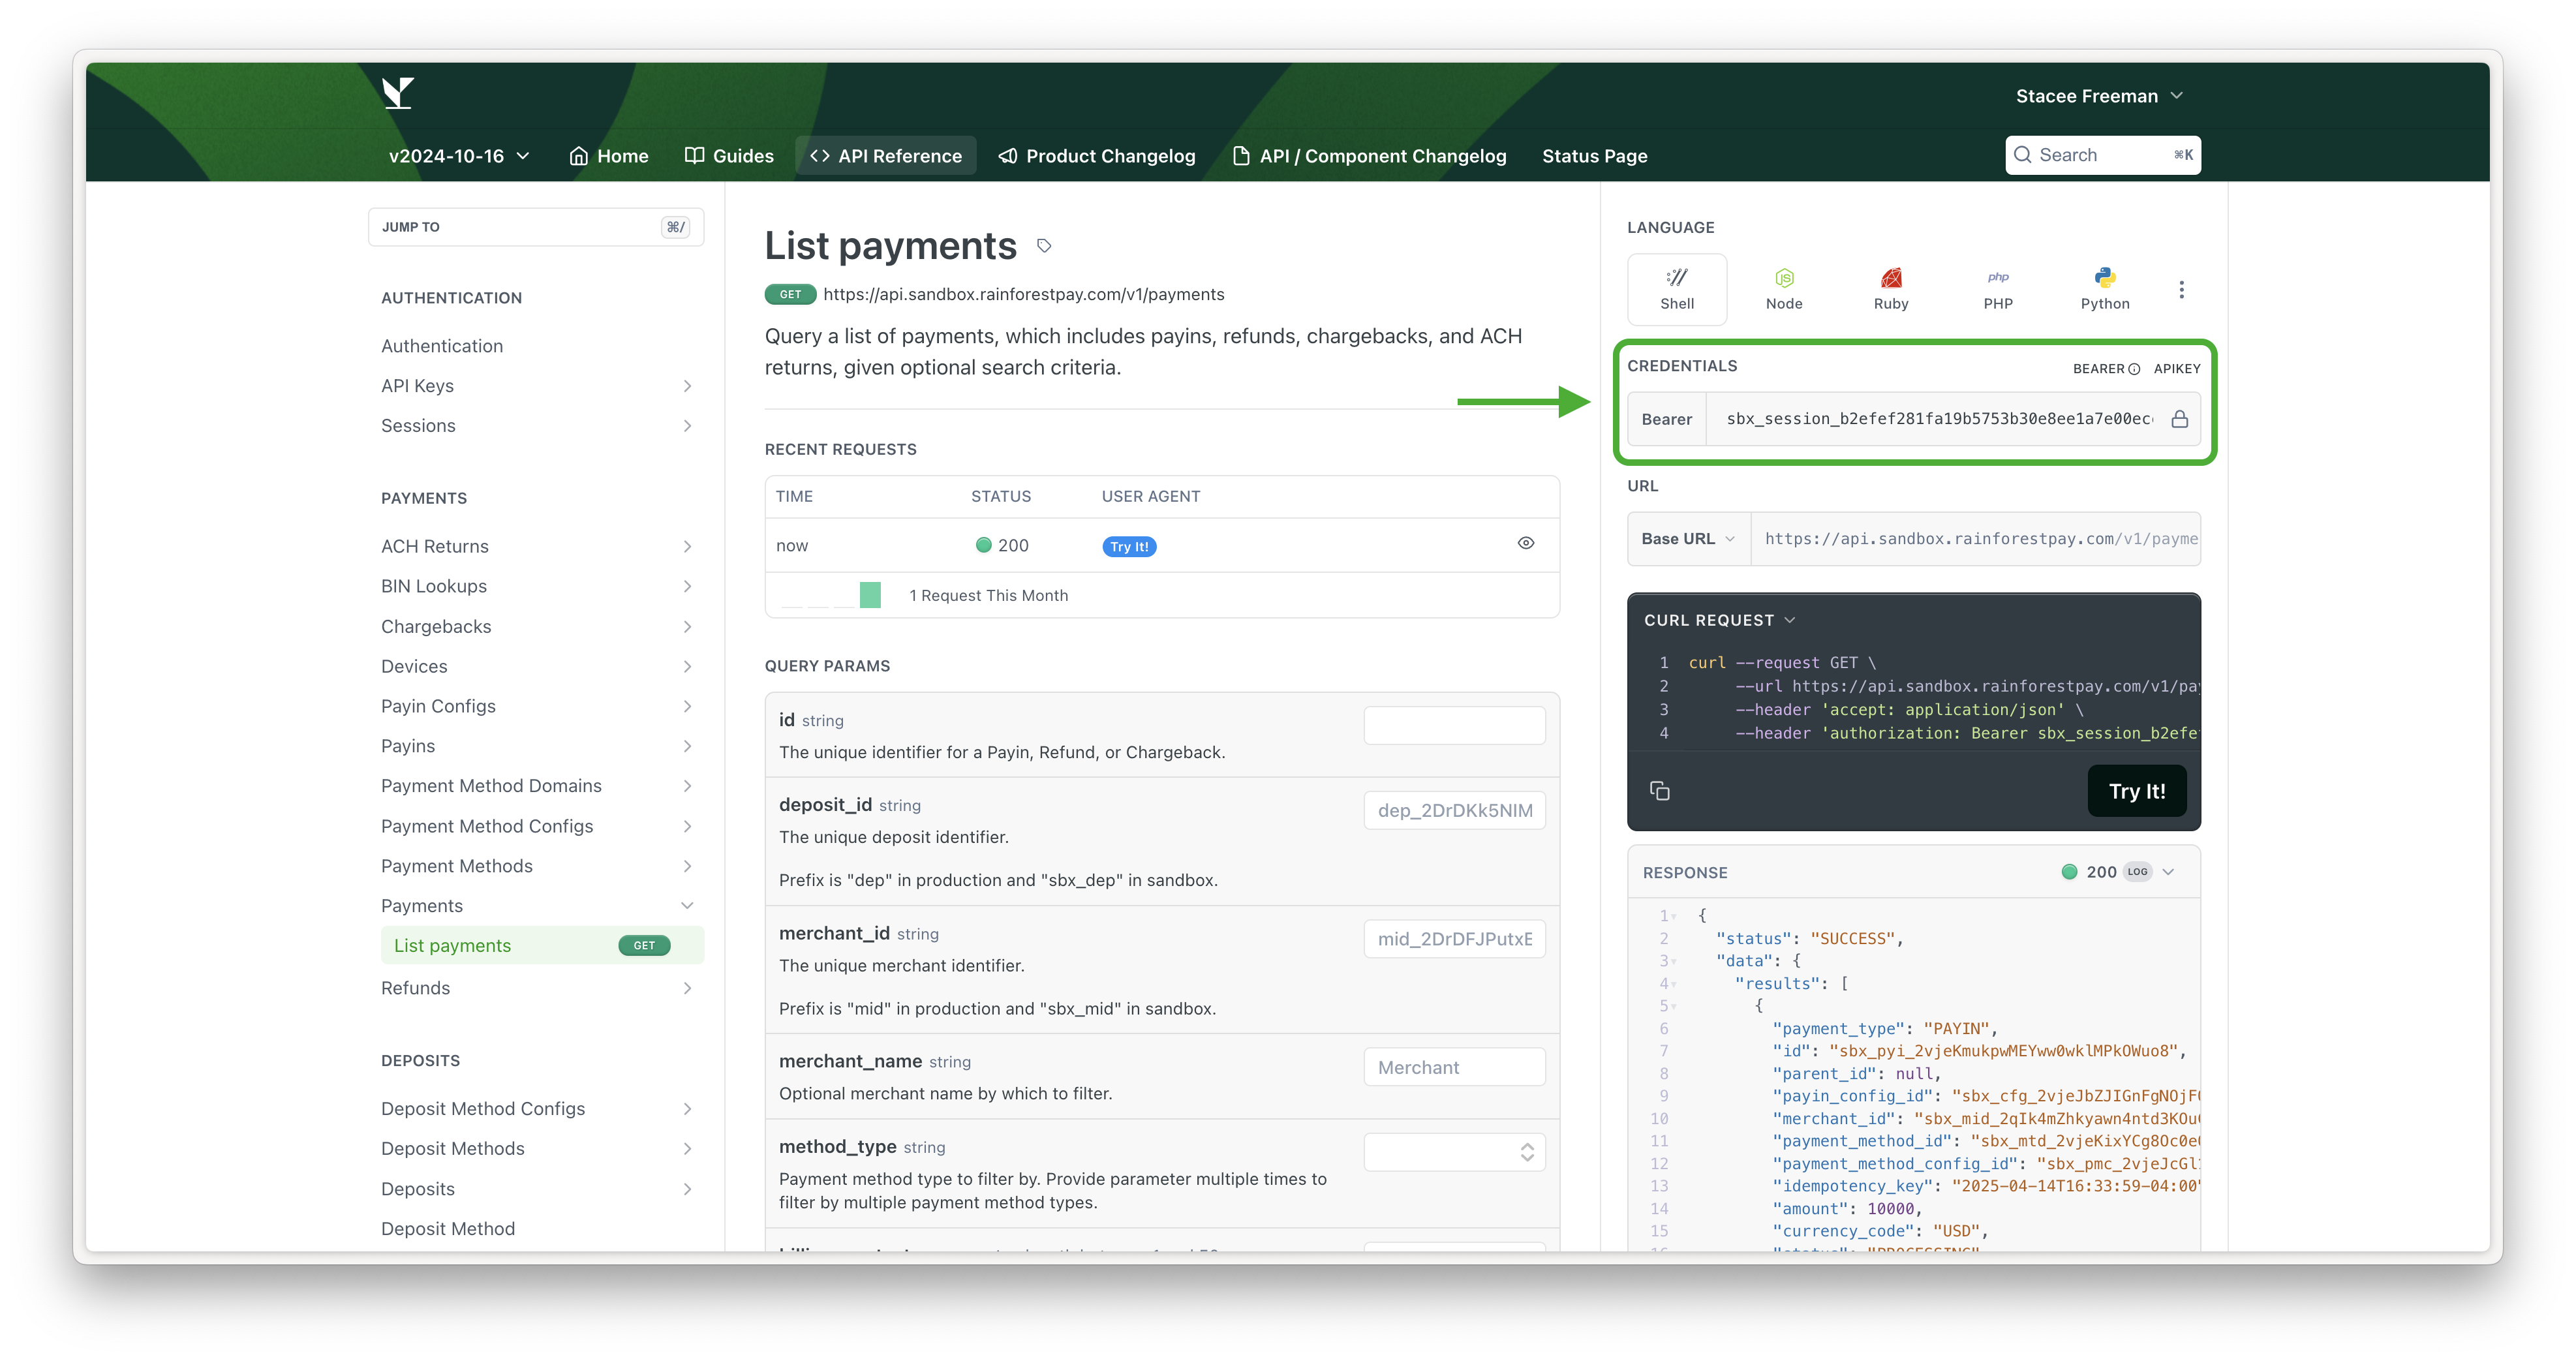
Task: Open the Deposit Method sidebar link
Action: pos(448,1229)
